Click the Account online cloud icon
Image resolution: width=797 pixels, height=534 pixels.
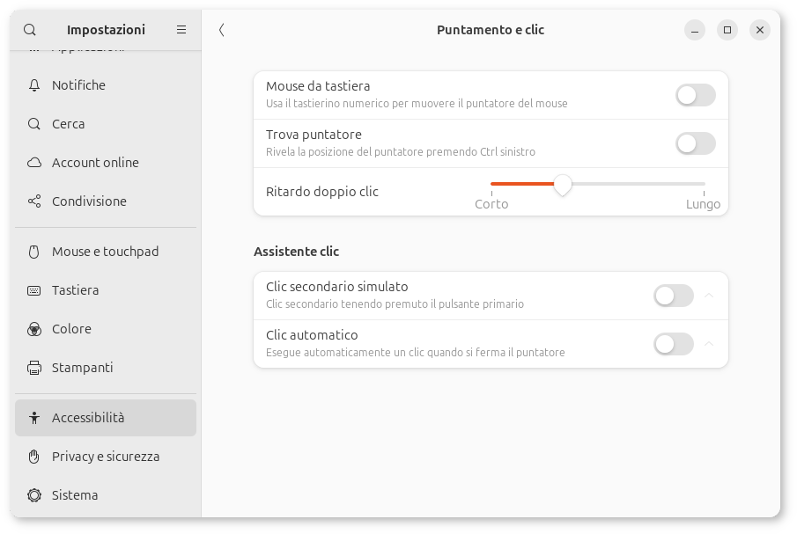(x=34, y=163)
